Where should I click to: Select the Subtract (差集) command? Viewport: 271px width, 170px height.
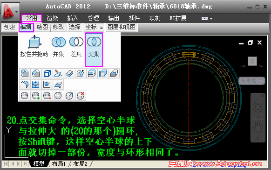76,46
